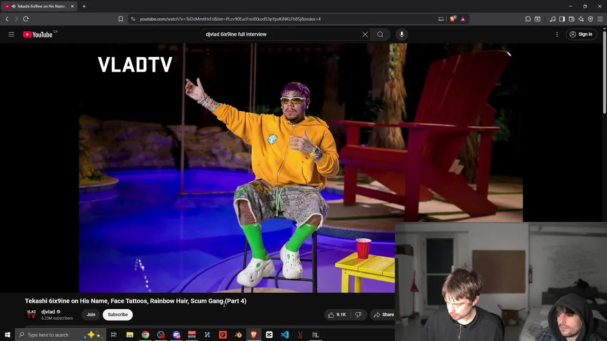Dislike the video with thumbs down

pyautogui.click(x=359, y=314)
